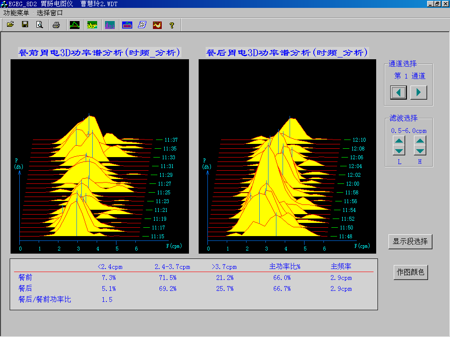This screenshot has width=450, height=337.
Task: Decrease the low filter L value
Action: 399,151
